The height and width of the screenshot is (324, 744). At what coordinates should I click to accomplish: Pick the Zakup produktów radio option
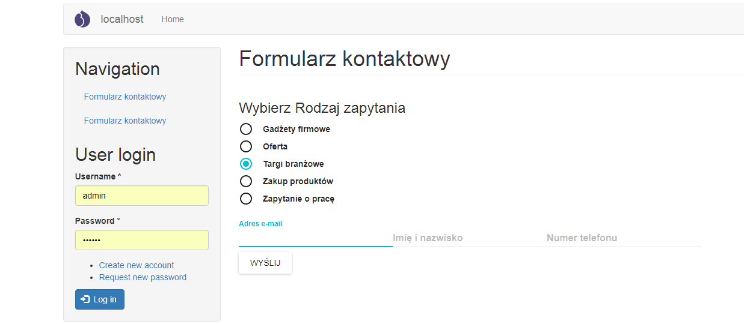click(x=246, y=181)
